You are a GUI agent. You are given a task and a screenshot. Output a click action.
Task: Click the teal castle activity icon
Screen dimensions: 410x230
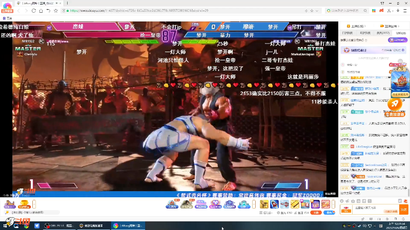tap(244, 204)
